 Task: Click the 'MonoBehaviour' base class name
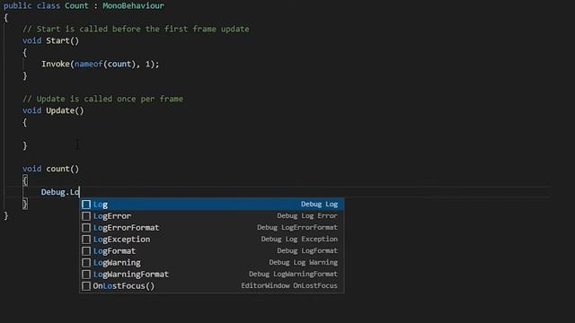[x=134, y=6]
